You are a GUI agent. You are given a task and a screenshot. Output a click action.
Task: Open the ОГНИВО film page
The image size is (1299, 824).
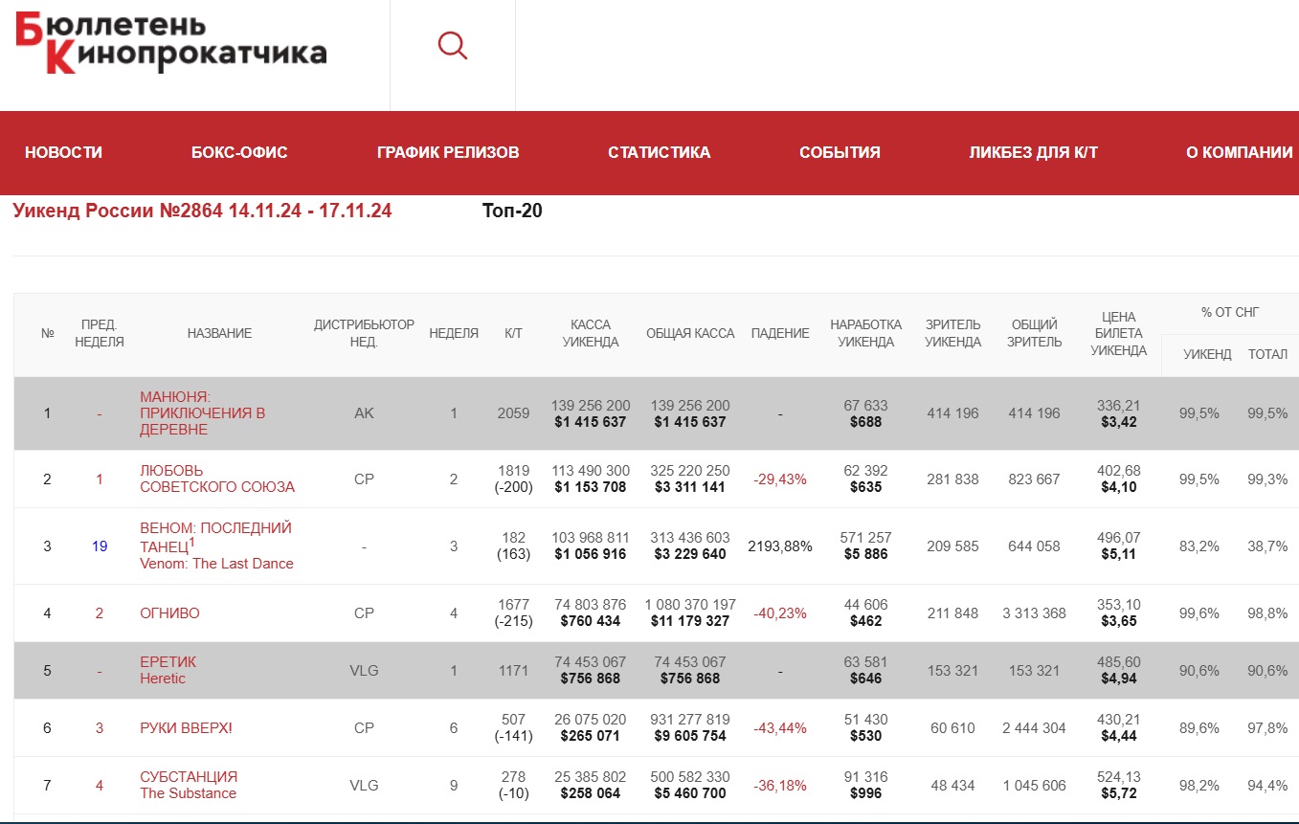(x=169, y=613)
